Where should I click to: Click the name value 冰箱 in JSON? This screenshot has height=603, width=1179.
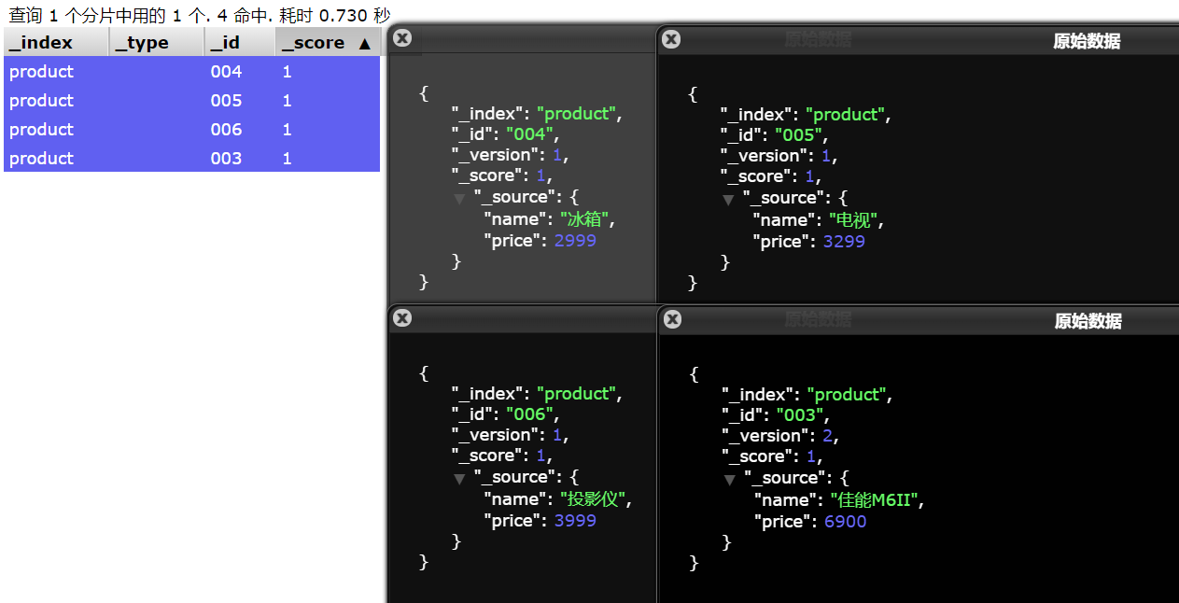click(586, 219)
